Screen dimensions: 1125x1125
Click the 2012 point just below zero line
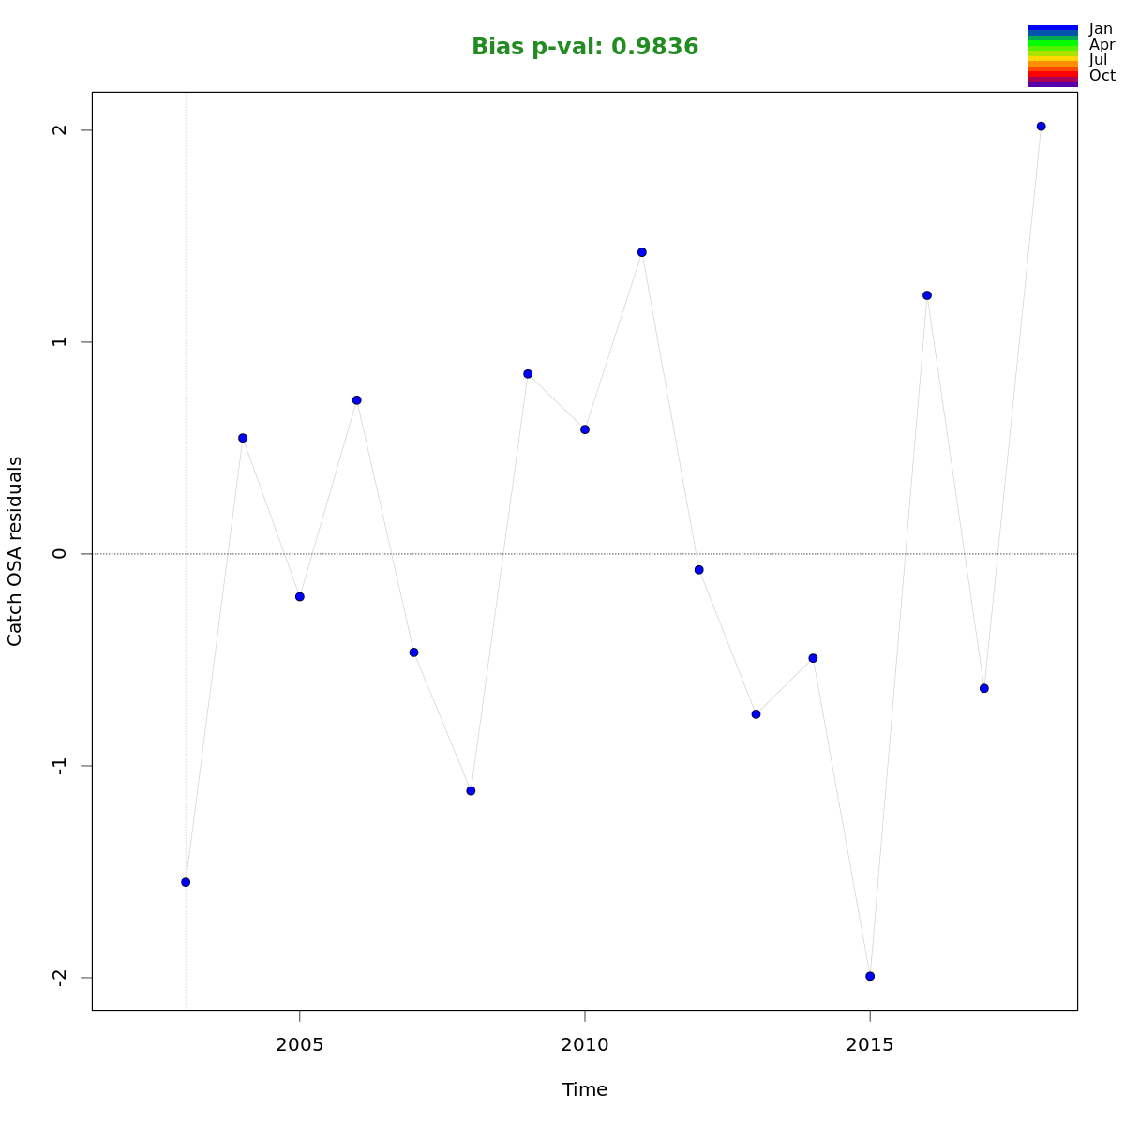tap(699, 570)
